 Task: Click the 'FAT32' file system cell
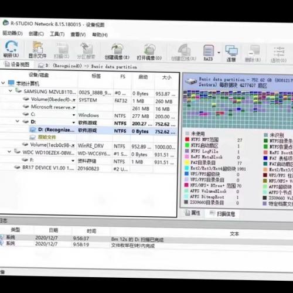[x=121, y=101]
